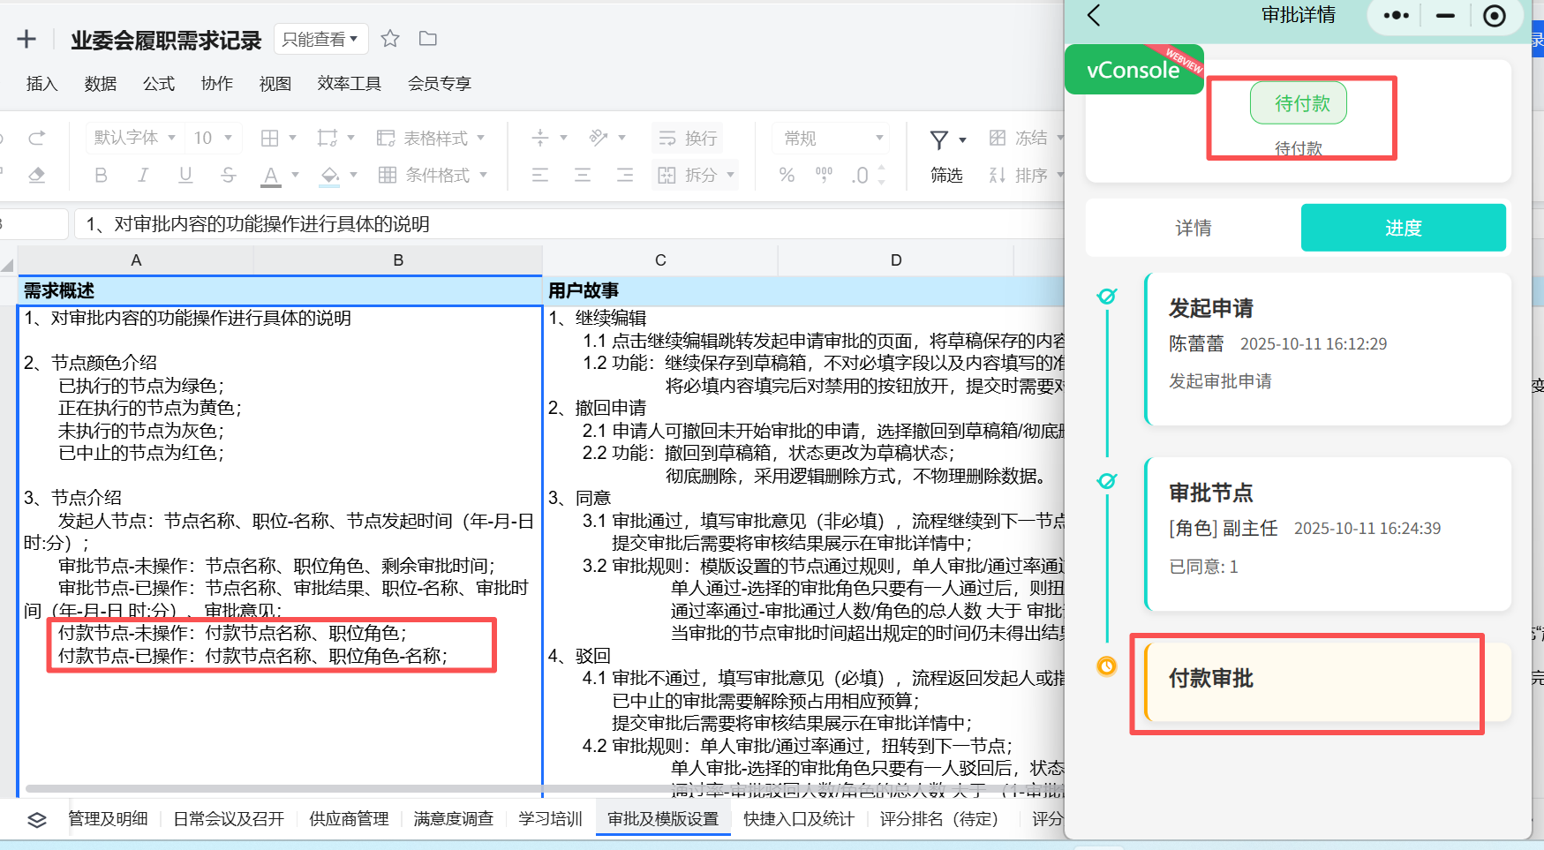Click the 排序 sort icon
This screenshot has width=1544, height=850.
pyautogui.click(x=998, y=175)
